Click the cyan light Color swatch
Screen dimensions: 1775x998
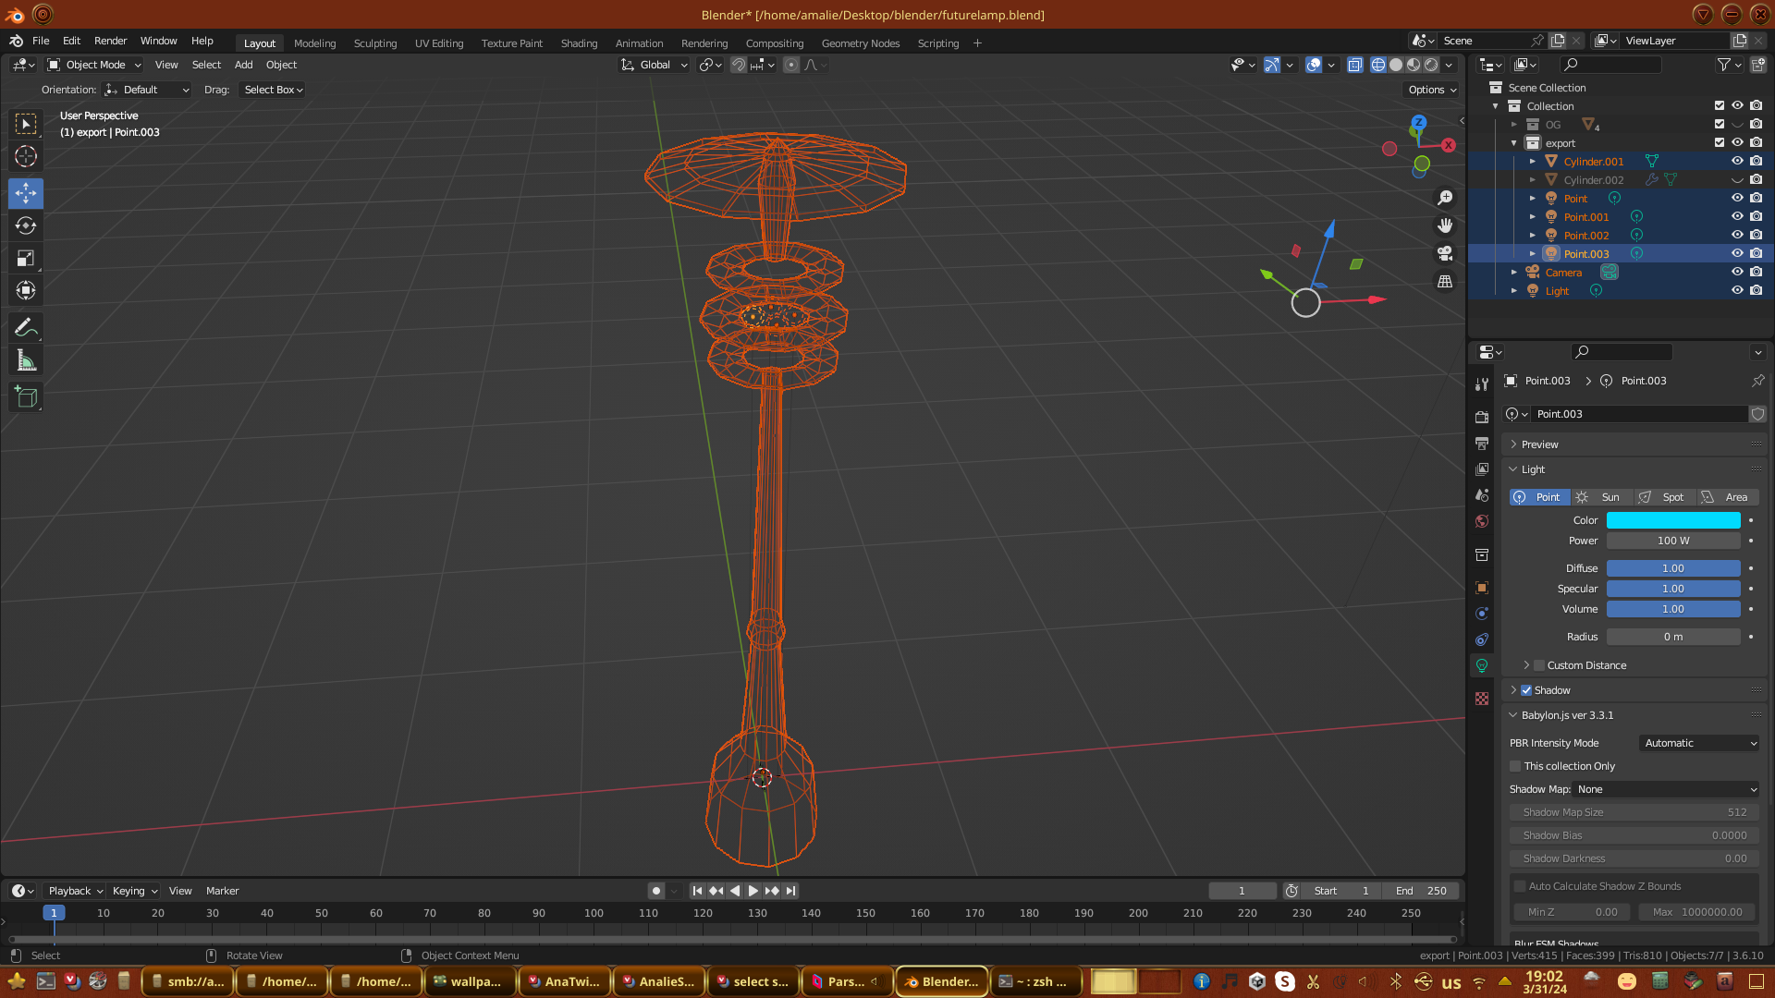pyautogui.click(x=1672, y=520)
